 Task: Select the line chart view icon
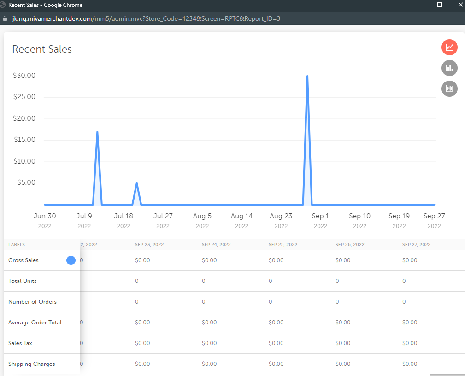tap(449, 47)
